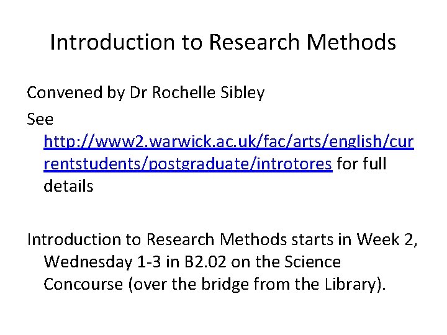This screenshot has height=335, width=447.
Task: Click the word 'See' above the link
Action: point(40,119)
